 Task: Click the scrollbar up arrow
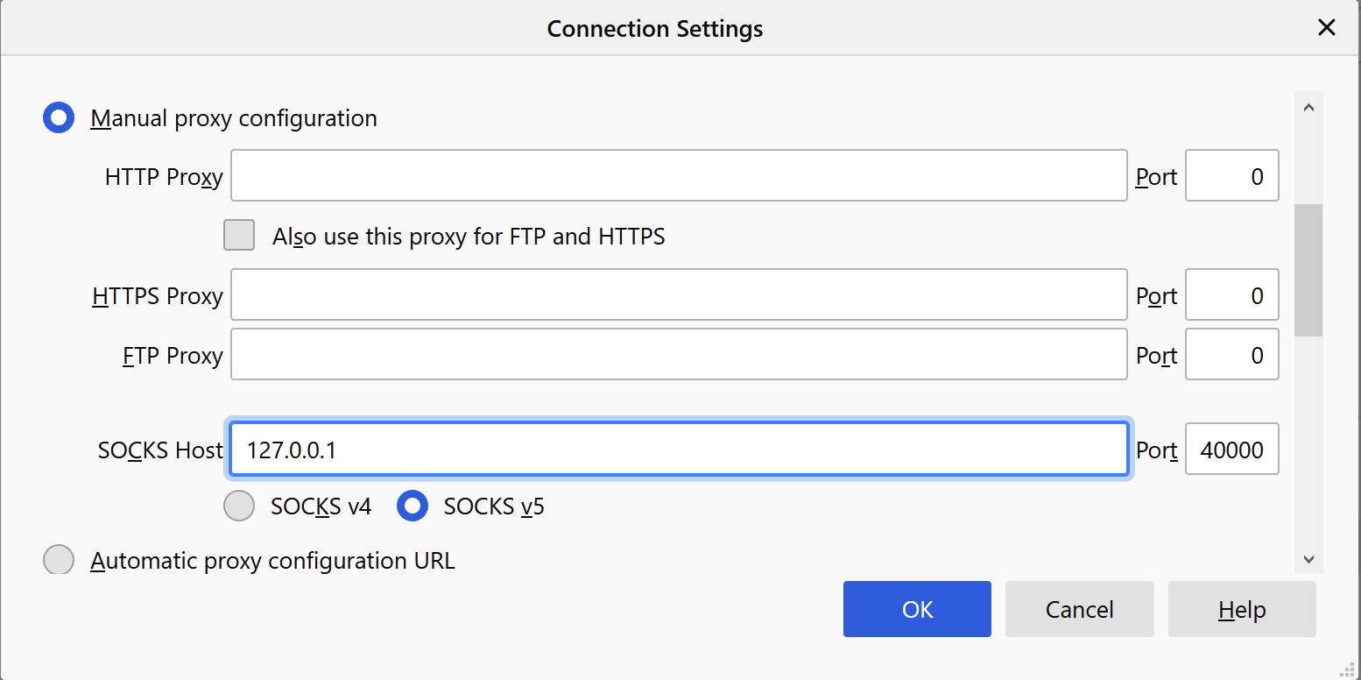click(x=1308, y=109)
